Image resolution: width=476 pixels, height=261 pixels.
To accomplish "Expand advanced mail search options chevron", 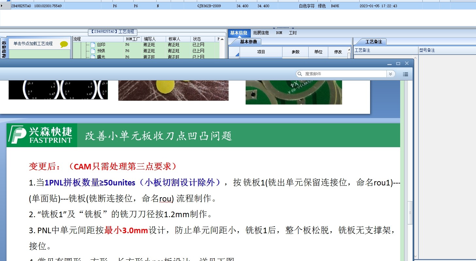I will tap(390, 74).
